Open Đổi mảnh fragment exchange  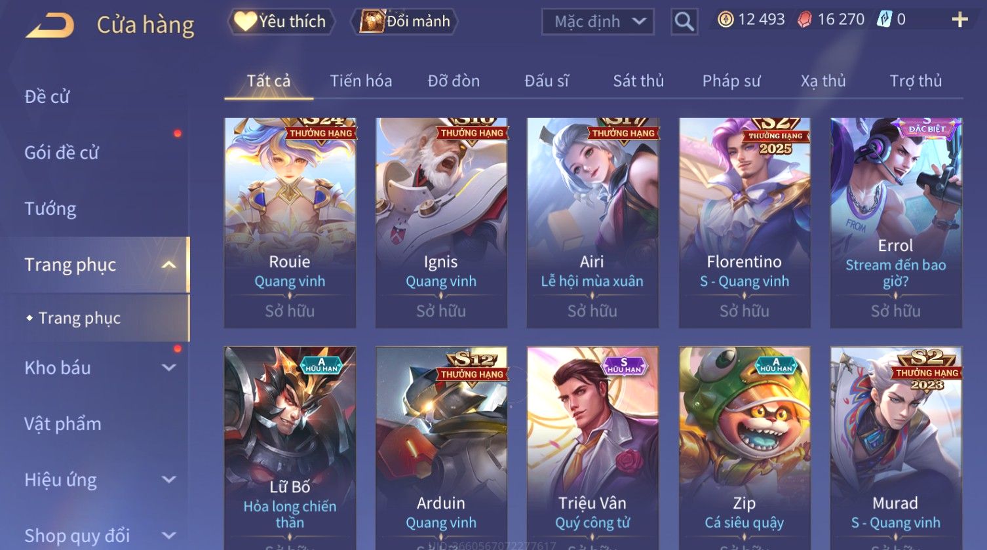404,22
